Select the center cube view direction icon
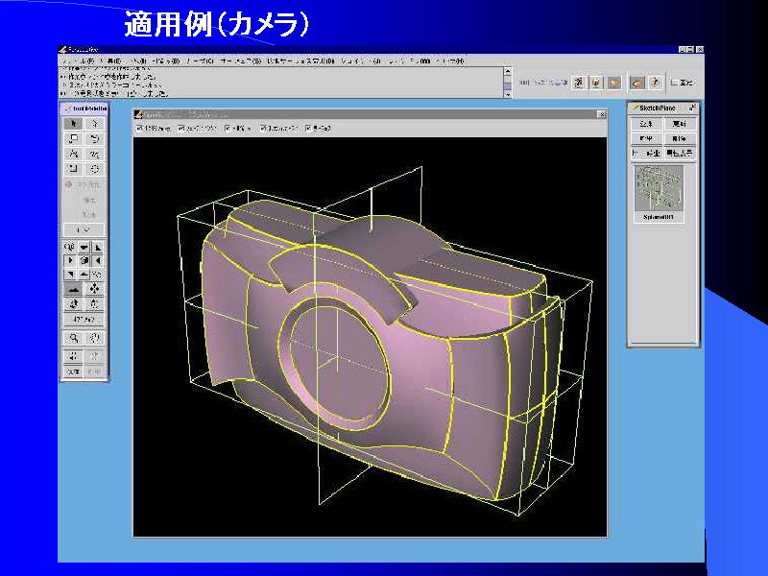 coord(84,260)
